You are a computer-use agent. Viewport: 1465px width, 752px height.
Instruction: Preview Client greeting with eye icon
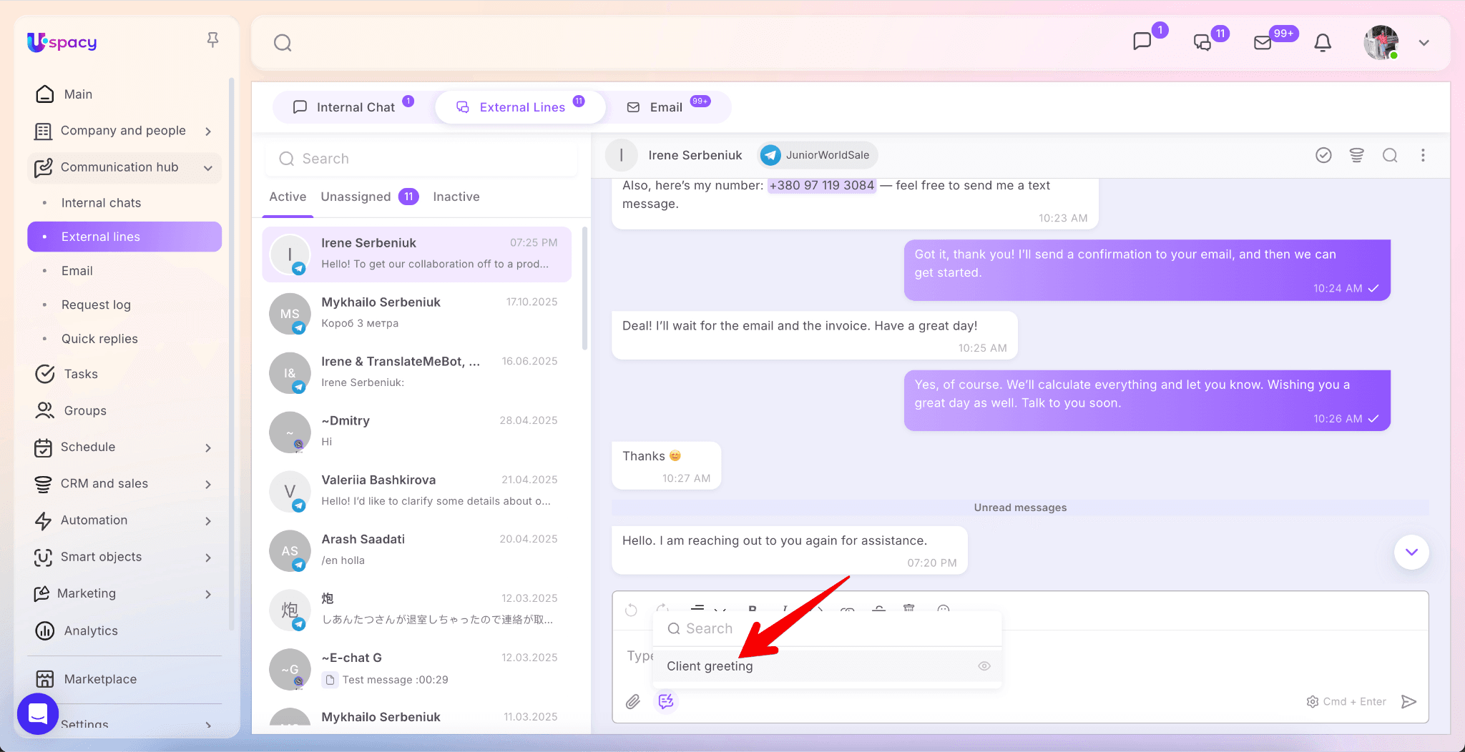tap(984, 666)
